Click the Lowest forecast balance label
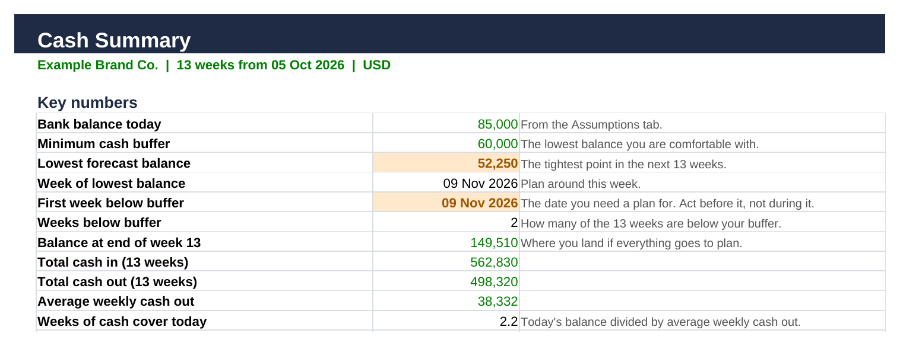The height and width of the screenshot is (346, 900). tap(114, 164)
